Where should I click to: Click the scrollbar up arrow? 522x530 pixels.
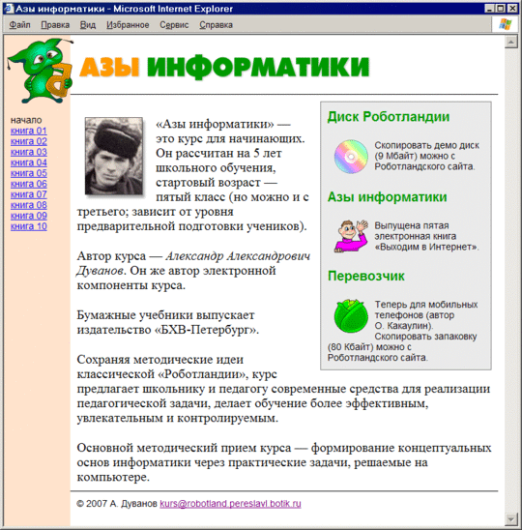click(x=510, y=42)
